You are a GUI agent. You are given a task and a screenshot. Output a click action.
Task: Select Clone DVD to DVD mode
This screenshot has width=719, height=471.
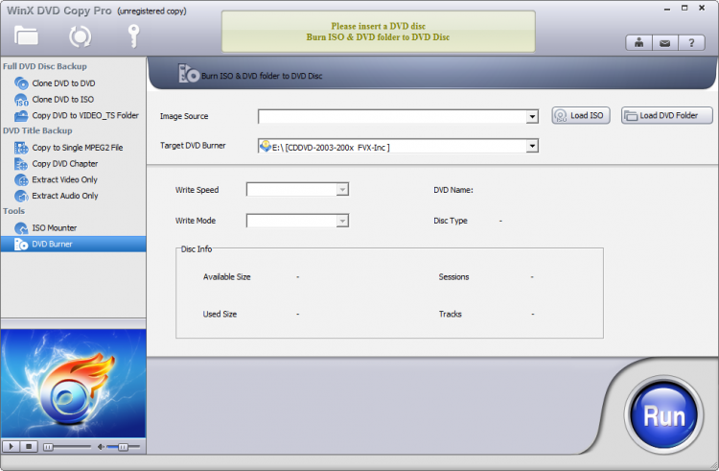tap(63, 83)
